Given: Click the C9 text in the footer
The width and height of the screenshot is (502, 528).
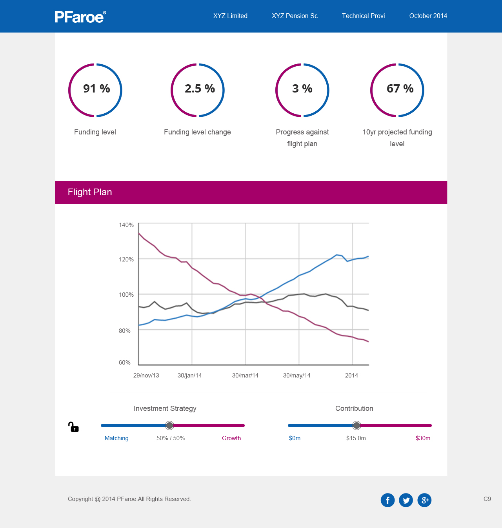Looking at the screenshot, I should [487, 499].
